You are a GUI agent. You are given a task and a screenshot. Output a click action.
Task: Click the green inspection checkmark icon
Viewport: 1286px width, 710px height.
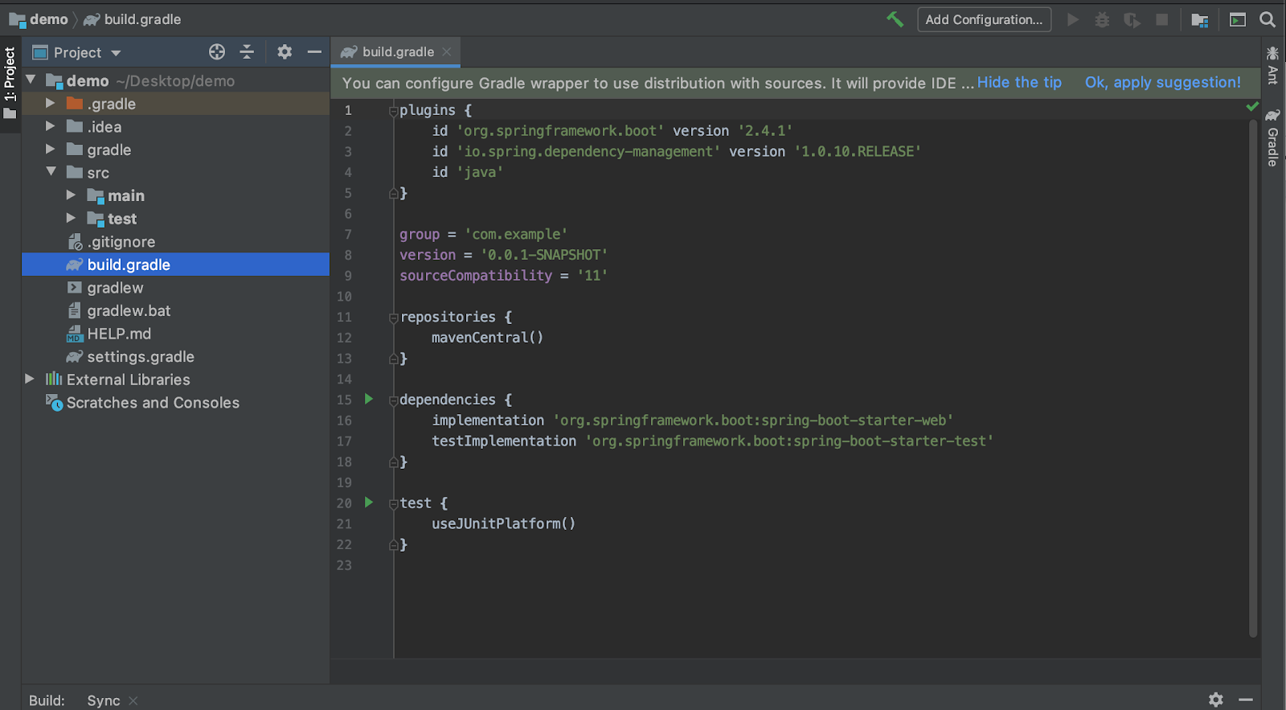click(1252, 106)
